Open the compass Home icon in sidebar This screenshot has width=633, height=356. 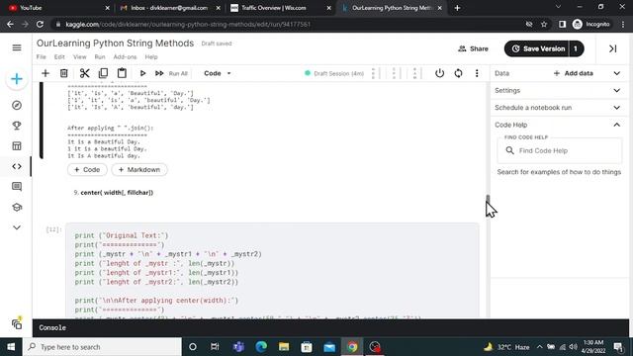click(17, 105)
